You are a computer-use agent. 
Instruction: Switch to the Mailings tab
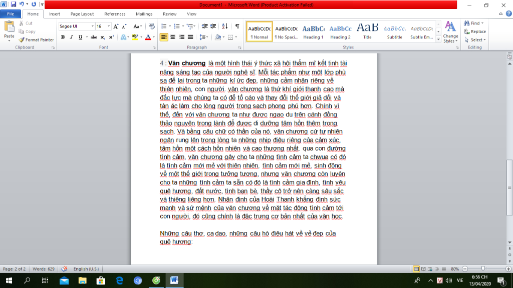coord(144,14)
